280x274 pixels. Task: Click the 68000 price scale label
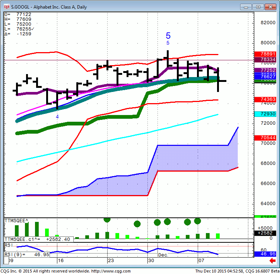(268, 163)
